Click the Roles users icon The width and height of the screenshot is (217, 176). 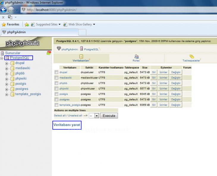click(136, 56)
